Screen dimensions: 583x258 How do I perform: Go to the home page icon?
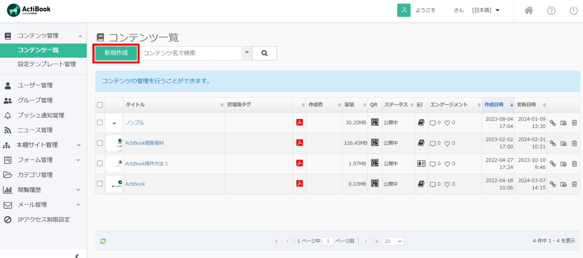(x=529, y=10)
